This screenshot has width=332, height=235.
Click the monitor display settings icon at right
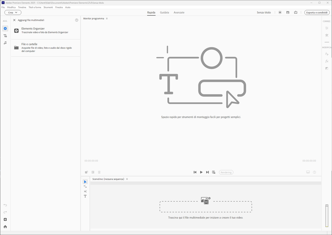[x=308, y=172]
